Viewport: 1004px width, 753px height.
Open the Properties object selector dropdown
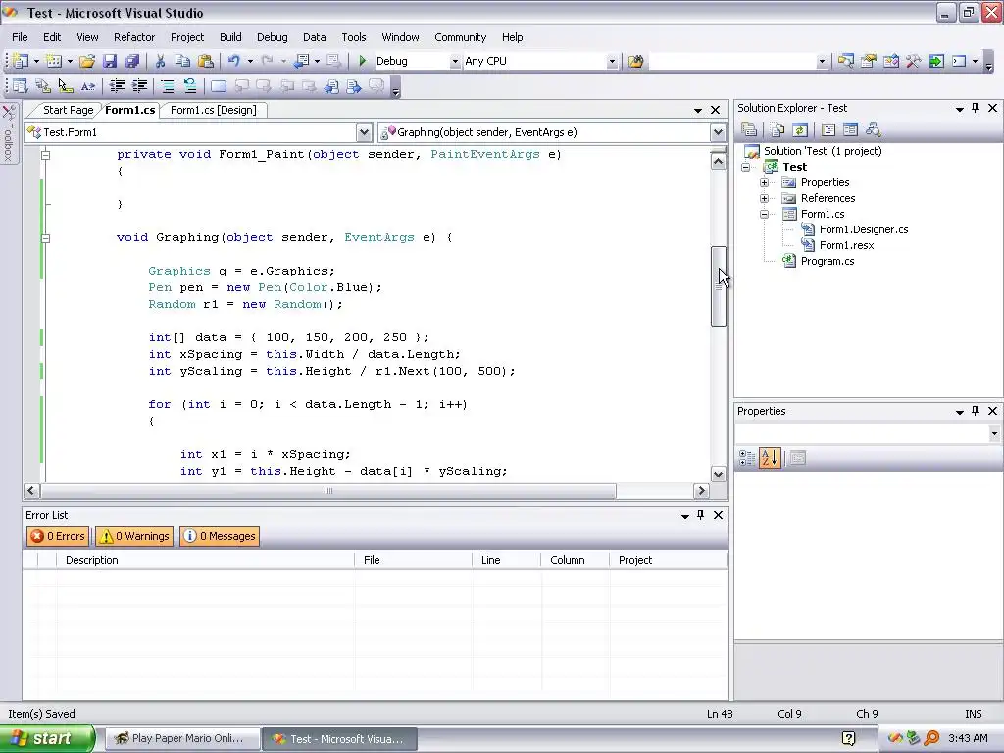[994, 433]
